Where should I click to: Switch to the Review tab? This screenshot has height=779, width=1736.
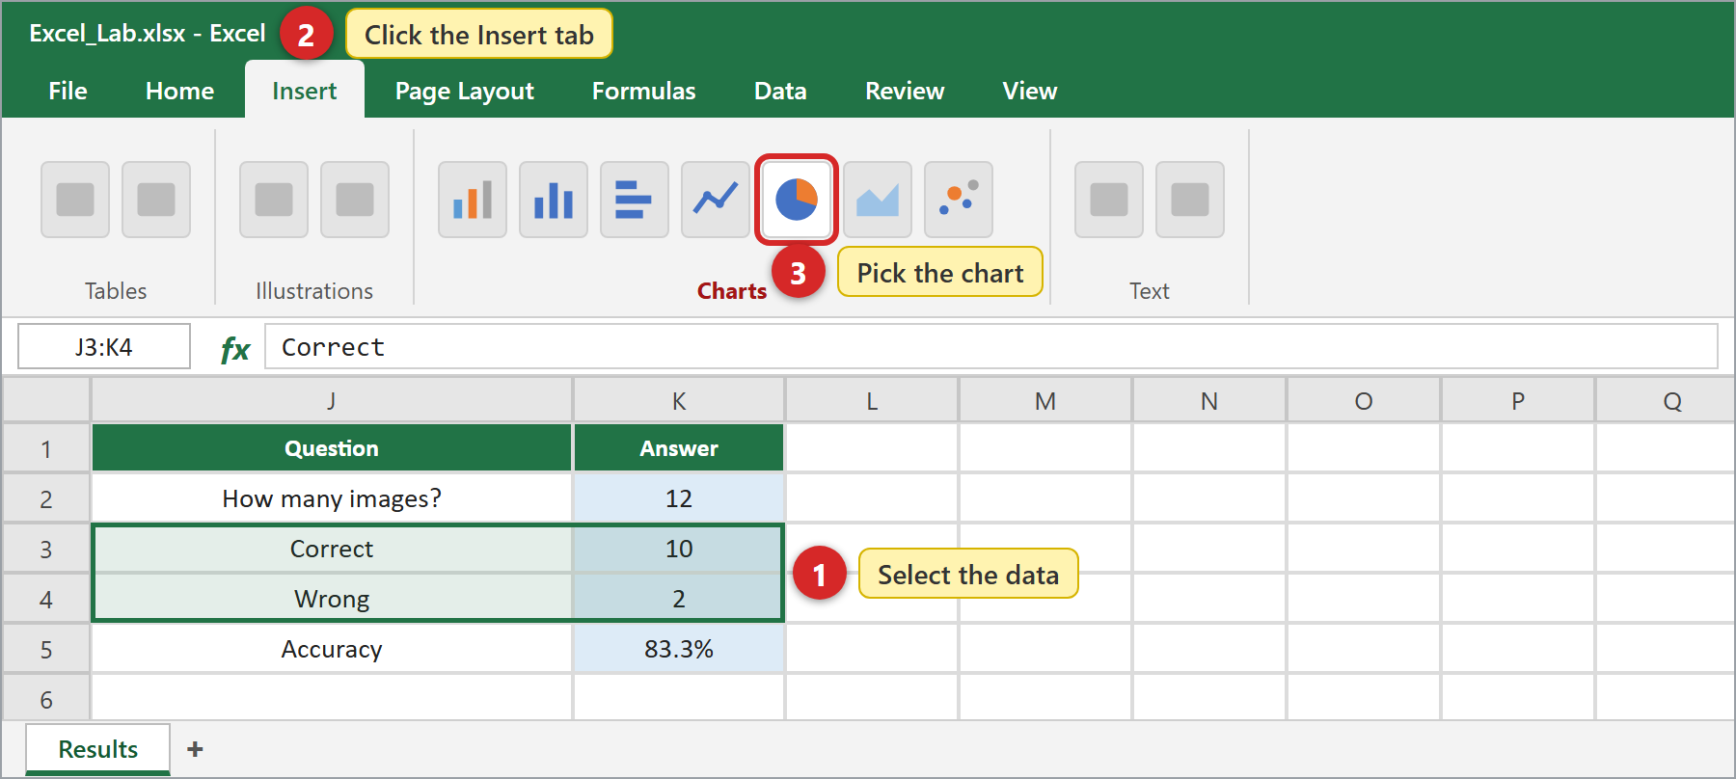click(905, 91)
